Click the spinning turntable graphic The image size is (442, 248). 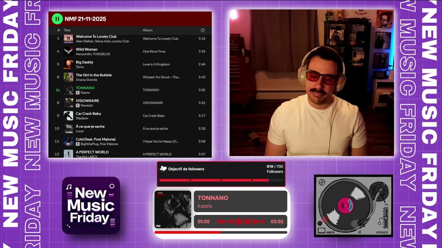[353, 206]
